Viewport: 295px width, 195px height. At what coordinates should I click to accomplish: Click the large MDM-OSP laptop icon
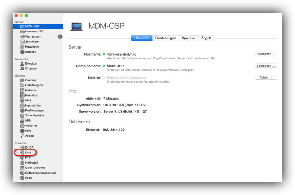pyautogui.click(x=77, y=27)
